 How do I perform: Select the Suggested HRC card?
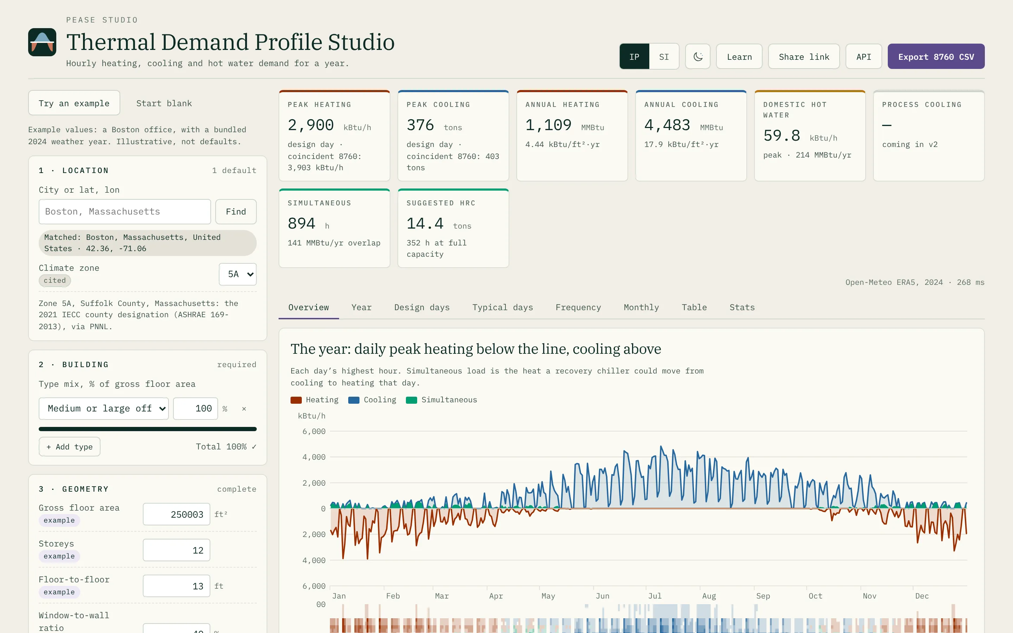coord(453,228)
